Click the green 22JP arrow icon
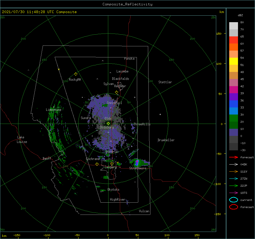Viewport: 255px width, 239px height. [x=233, y=186]
